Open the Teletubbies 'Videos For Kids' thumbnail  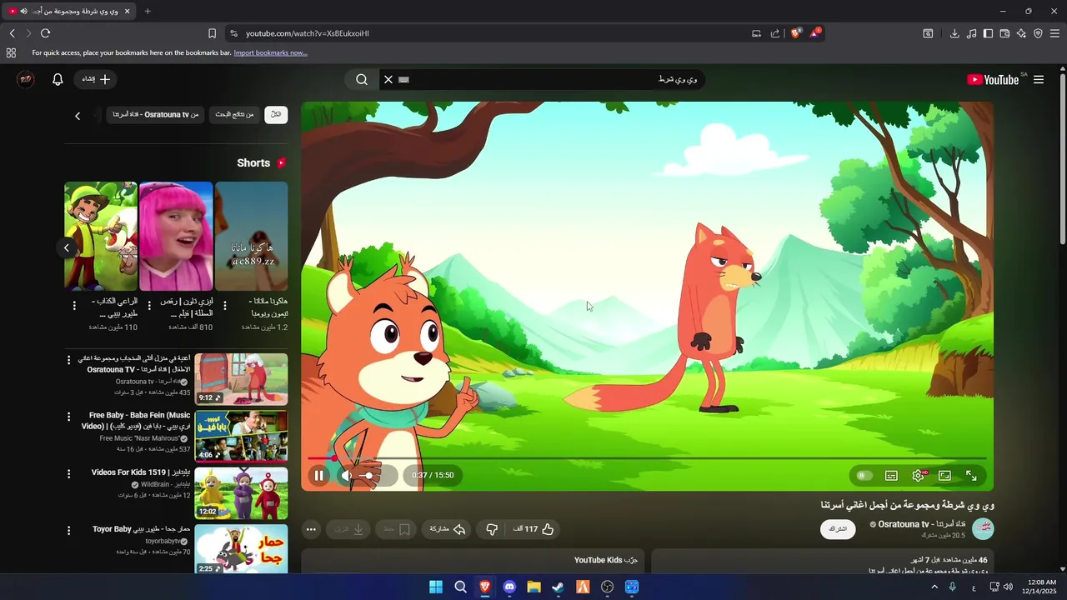(241, 493)
